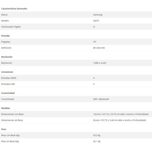Screen dimensions: 152x150
Task: Click the bold Resolución section heading
Action: (x=7, y=57)
